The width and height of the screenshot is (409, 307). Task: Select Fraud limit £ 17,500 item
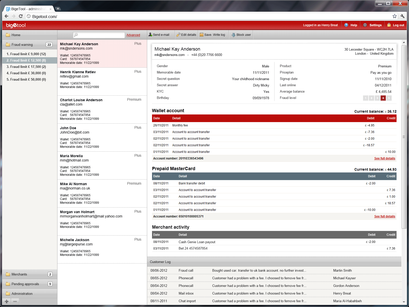(x=26, y=67)
